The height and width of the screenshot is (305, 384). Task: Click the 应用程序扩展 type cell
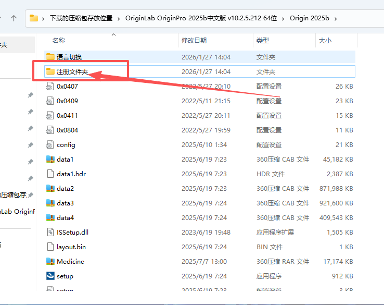(x=275, y=233)
